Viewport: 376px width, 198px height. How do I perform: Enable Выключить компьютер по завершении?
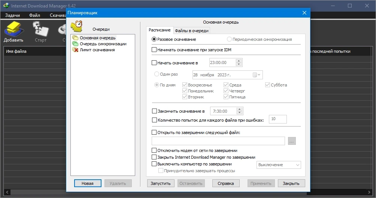coord(154,164)
